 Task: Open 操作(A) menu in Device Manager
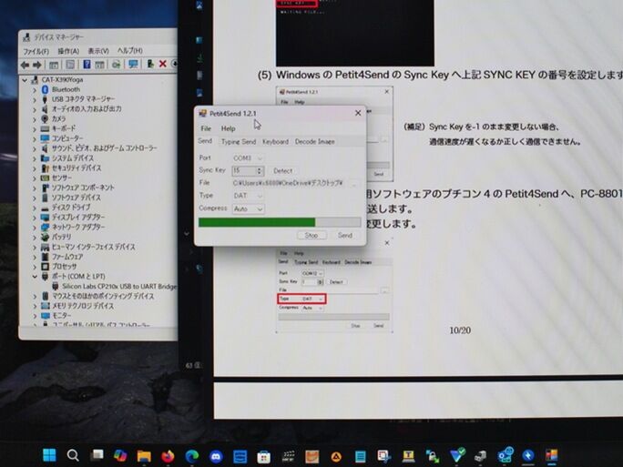[68, 51]
